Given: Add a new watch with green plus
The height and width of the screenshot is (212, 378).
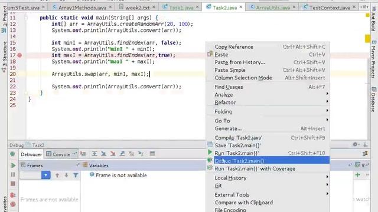Looking at the screenshot, I should 358,175.
